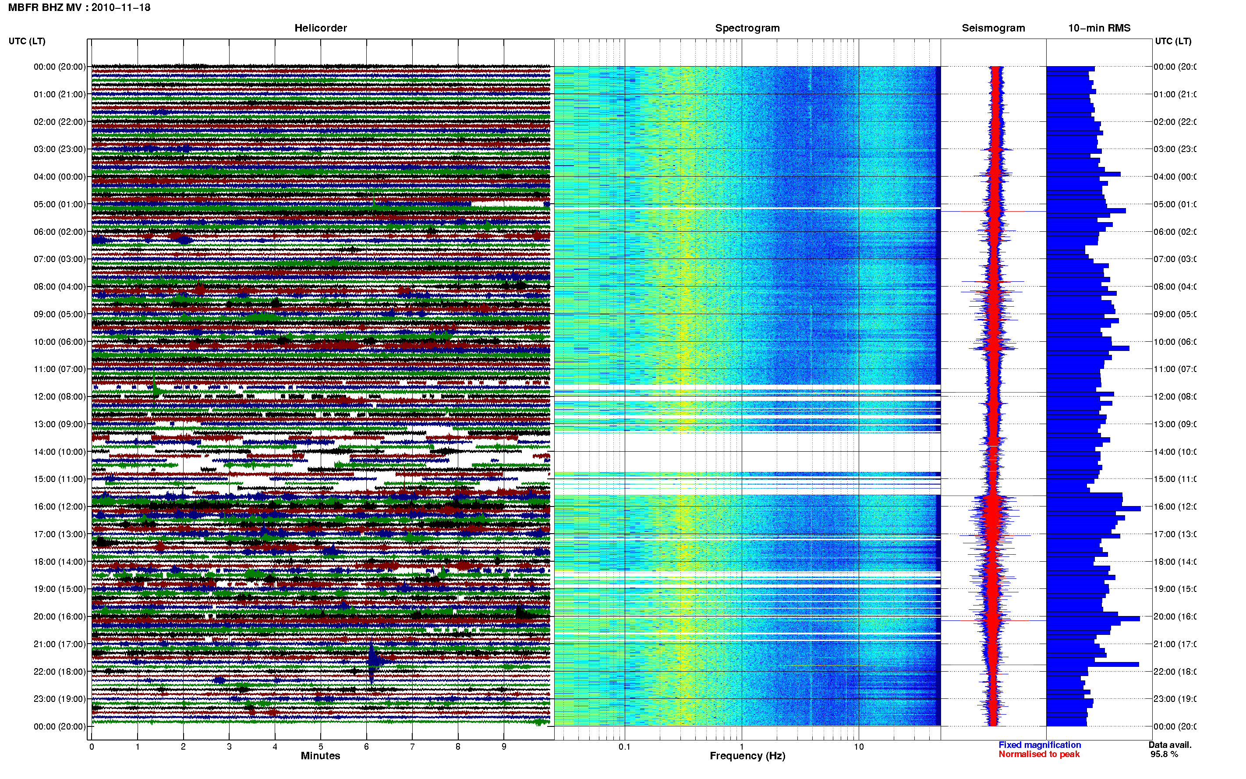Click the 'Seismogram' panel heading
Image resolution: width=1246 pixels, height=779 pixels.
pyautogui.click(x=993, y=28)
